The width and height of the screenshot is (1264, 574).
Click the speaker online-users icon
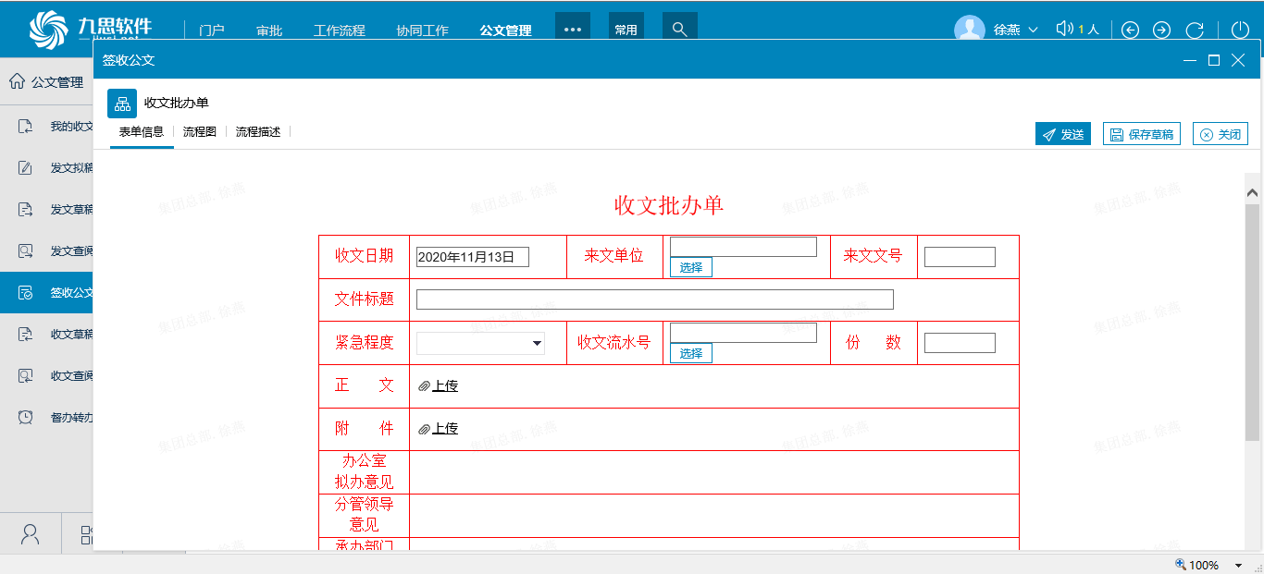1065,30
